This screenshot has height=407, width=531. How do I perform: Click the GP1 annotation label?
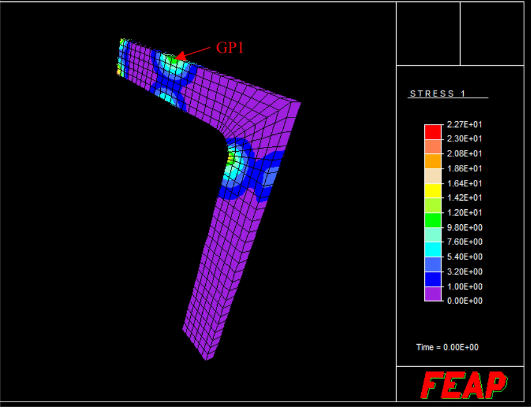pos(229,49)
